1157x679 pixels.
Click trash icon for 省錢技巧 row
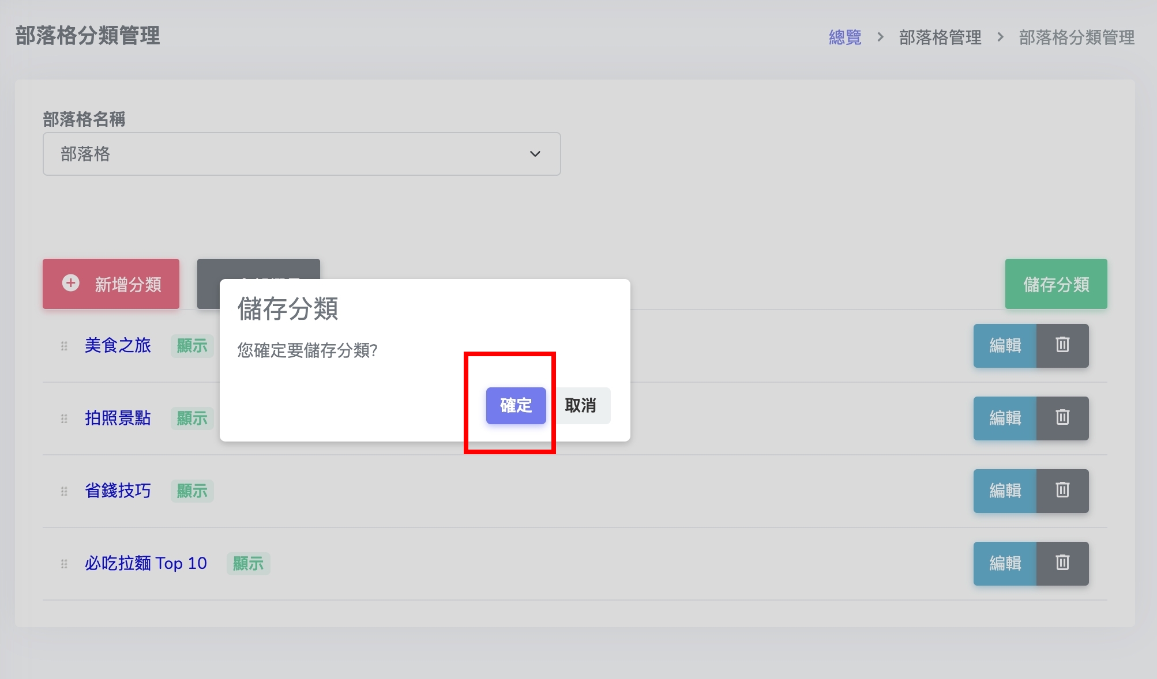click(1062, 491)
